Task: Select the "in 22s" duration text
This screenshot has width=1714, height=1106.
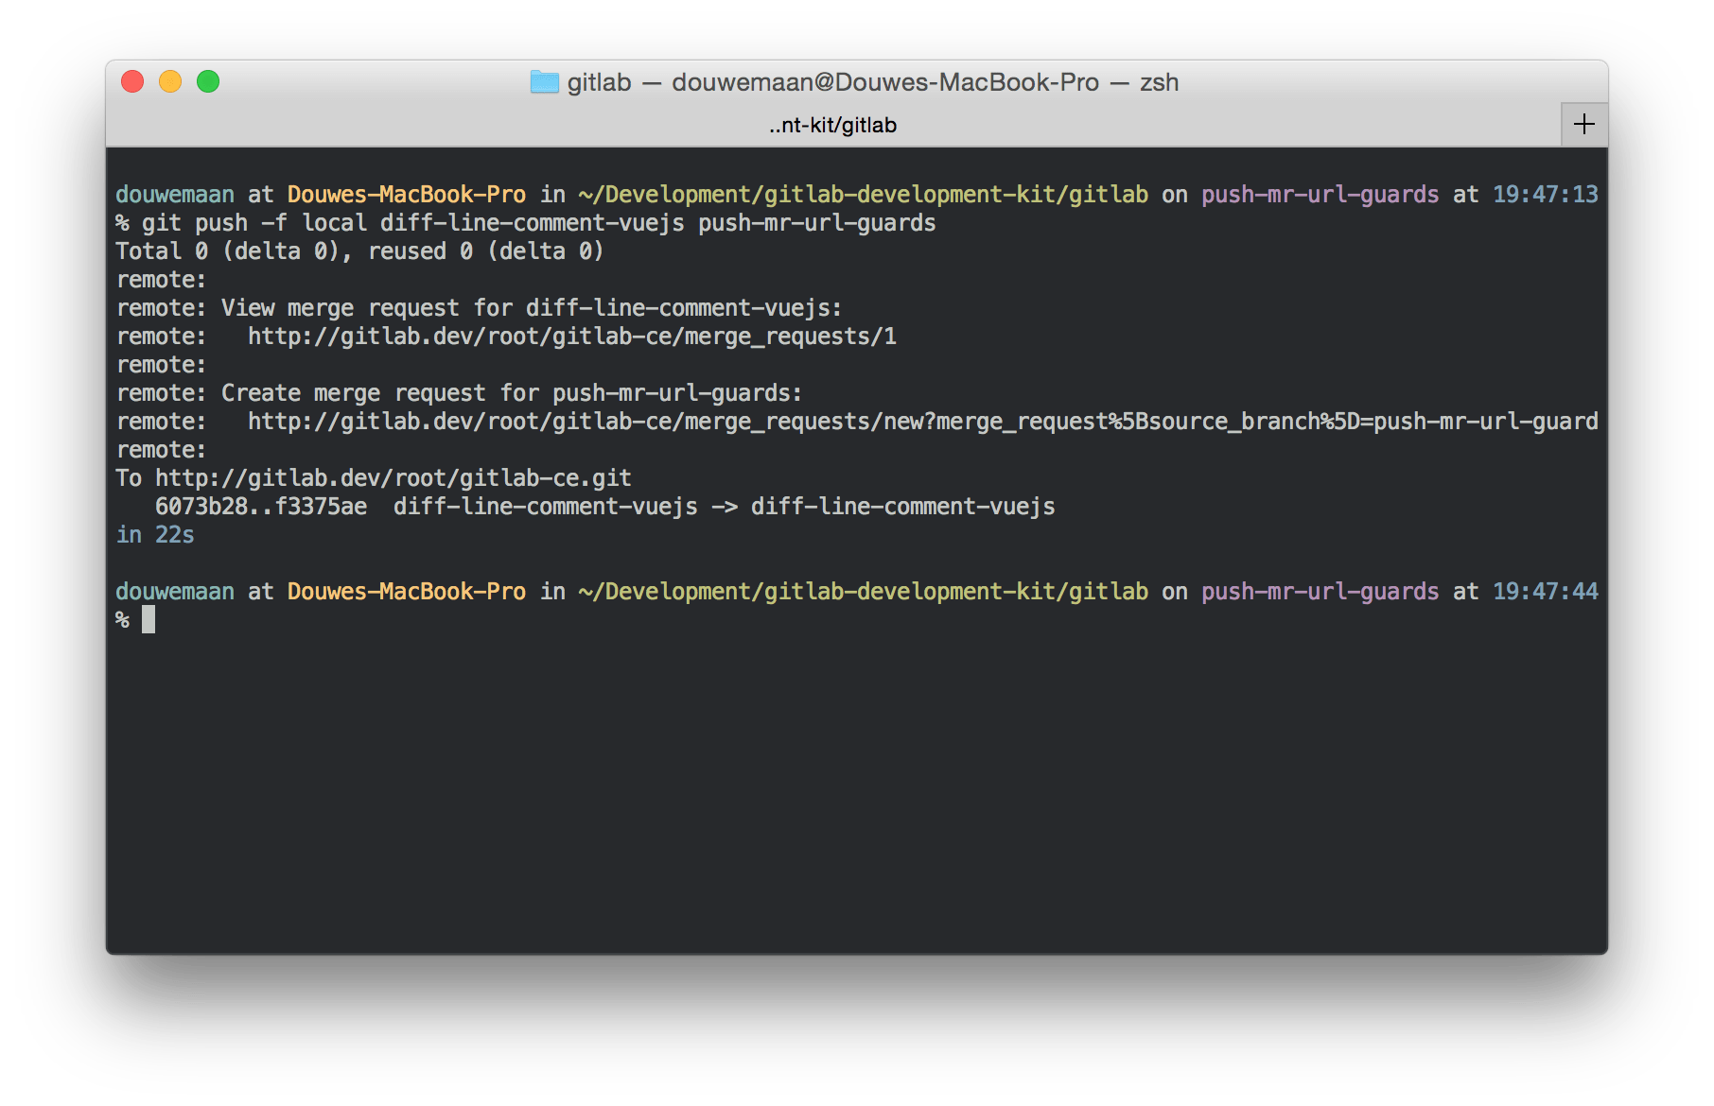Action: point(154,534)
